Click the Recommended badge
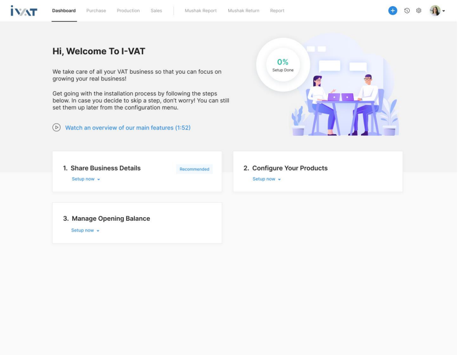Viewport: 458px width, 355px height. click(x=194, y=169)
